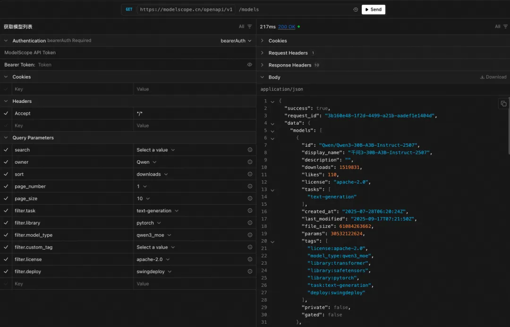The height and width of the screenshot is (327, 510).
Task: Open the sort downloads dropdown
Action: [x=153, y=174]
